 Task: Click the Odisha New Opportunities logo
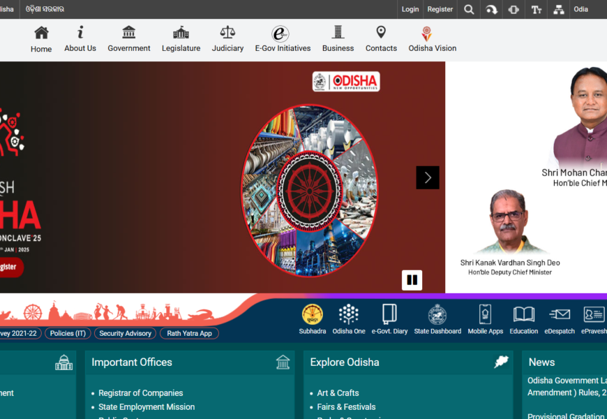[346, 82]
